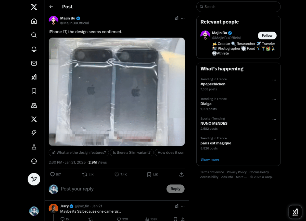This screenshot has height=221, width=306.
Task: Open options for #pepechicken trend
Action: pos(274,80)
